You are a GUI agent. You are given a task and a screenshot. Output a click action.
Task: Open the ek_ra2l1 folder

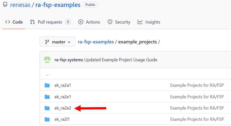pos(62,119)
